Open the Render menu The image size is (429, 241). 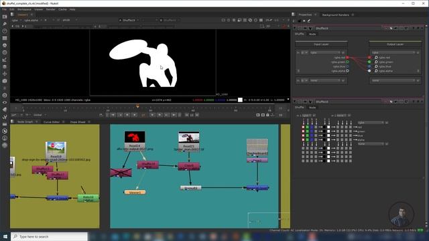click(51, 9)
